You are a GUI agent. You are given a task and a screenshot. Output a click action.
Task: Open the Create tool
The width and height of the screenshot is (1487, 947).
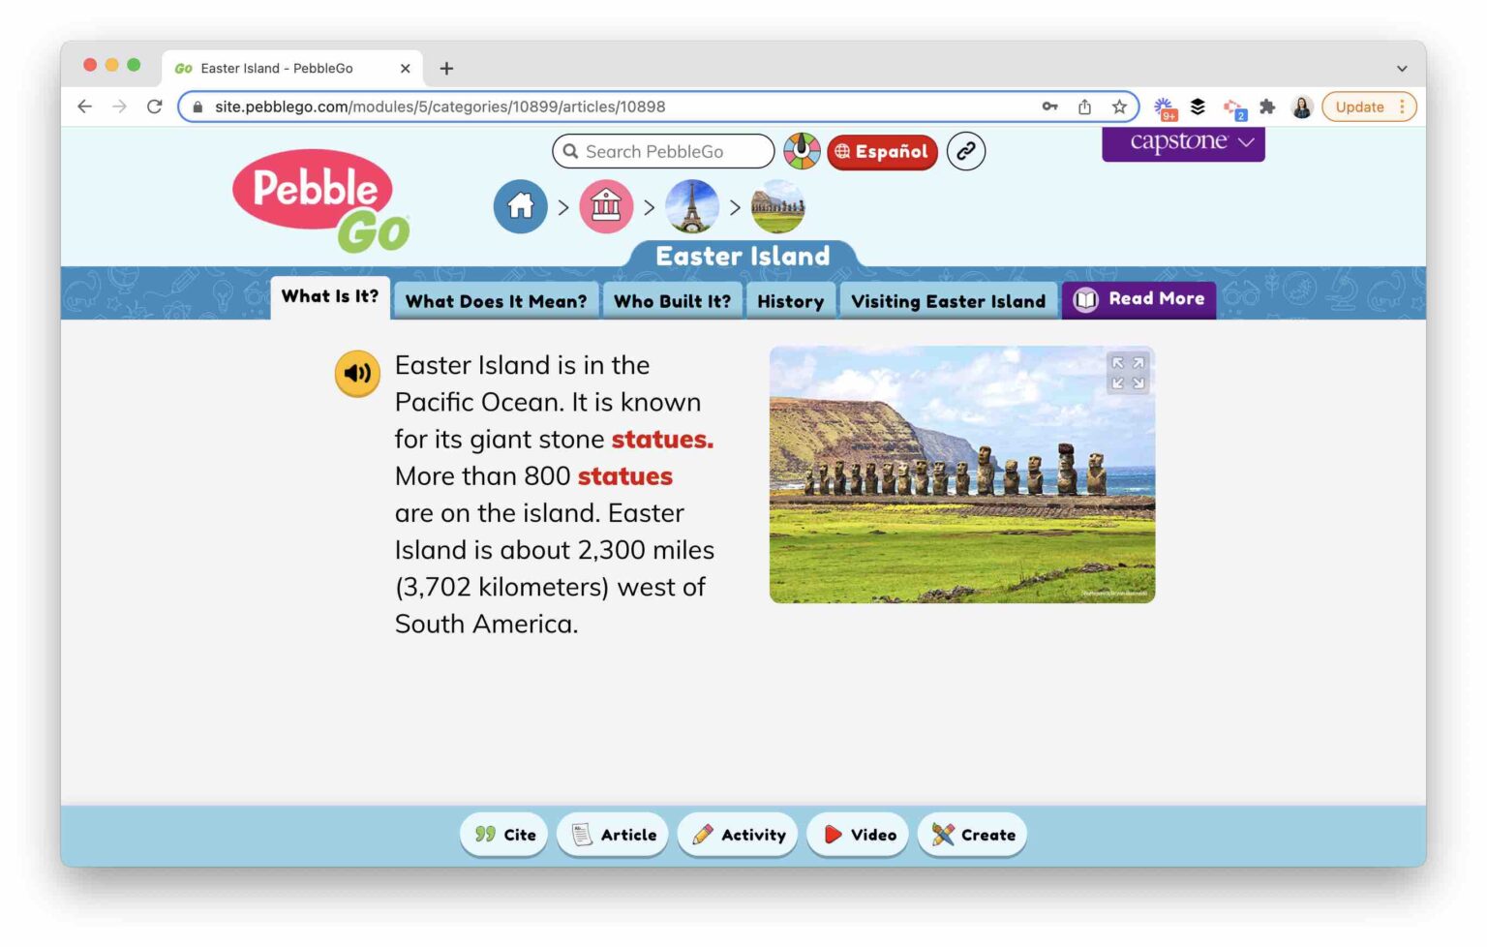point(972,834)
